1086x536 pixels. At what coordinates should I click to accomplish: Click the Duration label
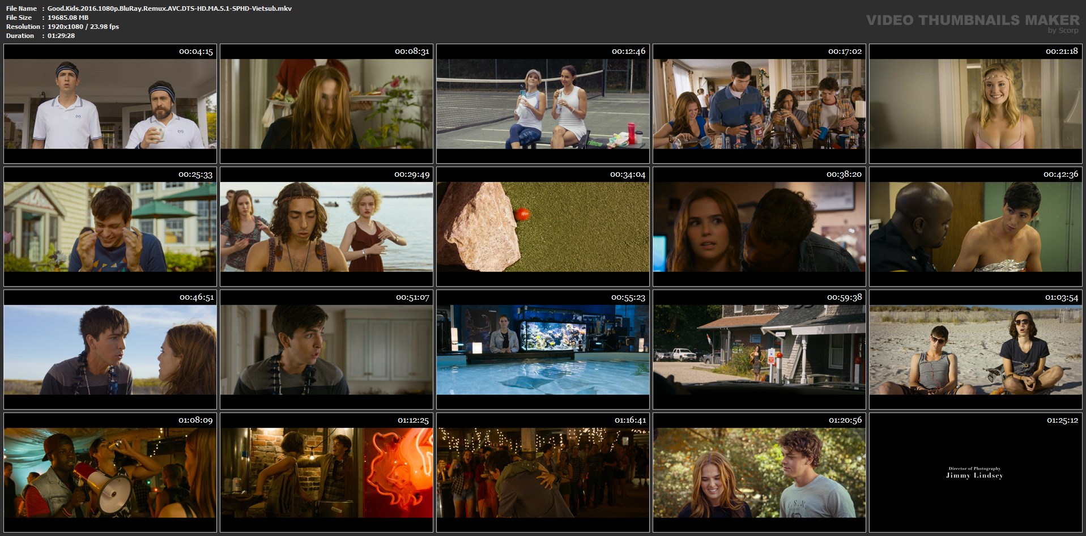point(20,36)
